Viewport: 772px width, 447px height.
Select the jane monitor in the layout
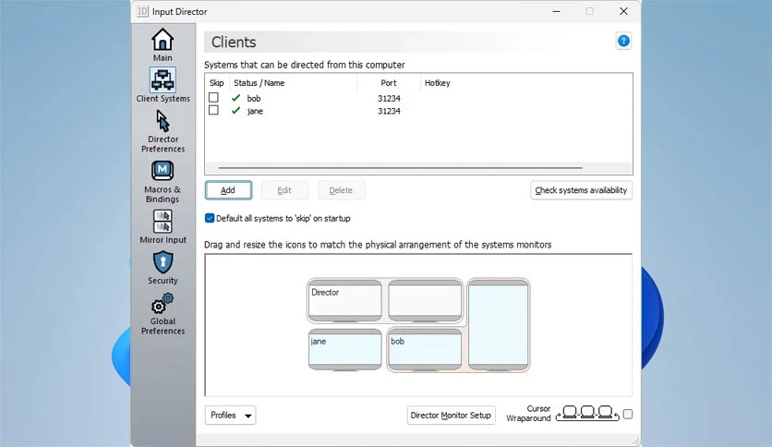344,349
